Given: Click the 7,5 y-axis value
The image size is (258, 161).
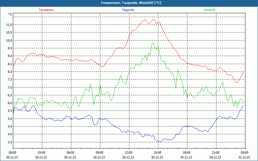Looking at the screenshot, I should click(x=10, y=80).
